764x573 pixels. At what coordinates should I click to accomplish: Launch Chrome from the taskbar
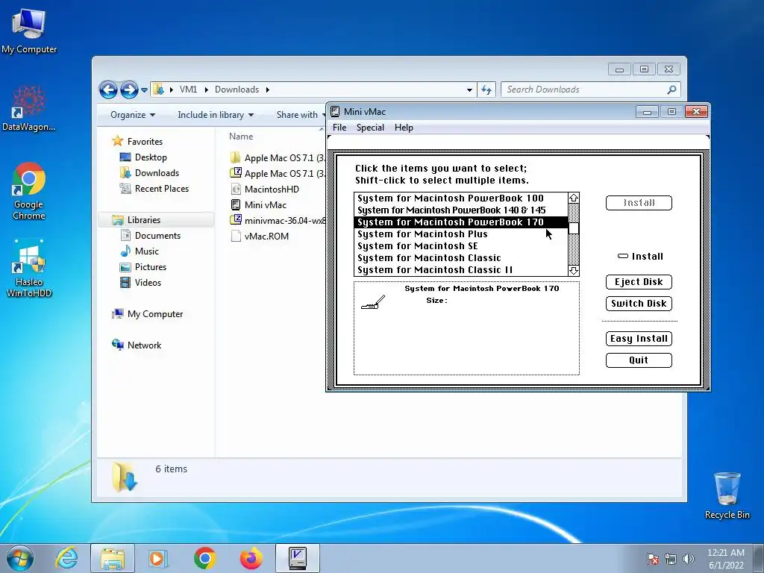[204, 558]
